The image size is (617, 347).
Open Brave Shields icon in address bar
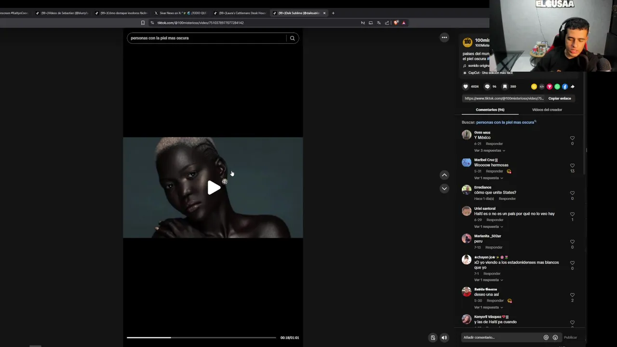coord(396,23)
